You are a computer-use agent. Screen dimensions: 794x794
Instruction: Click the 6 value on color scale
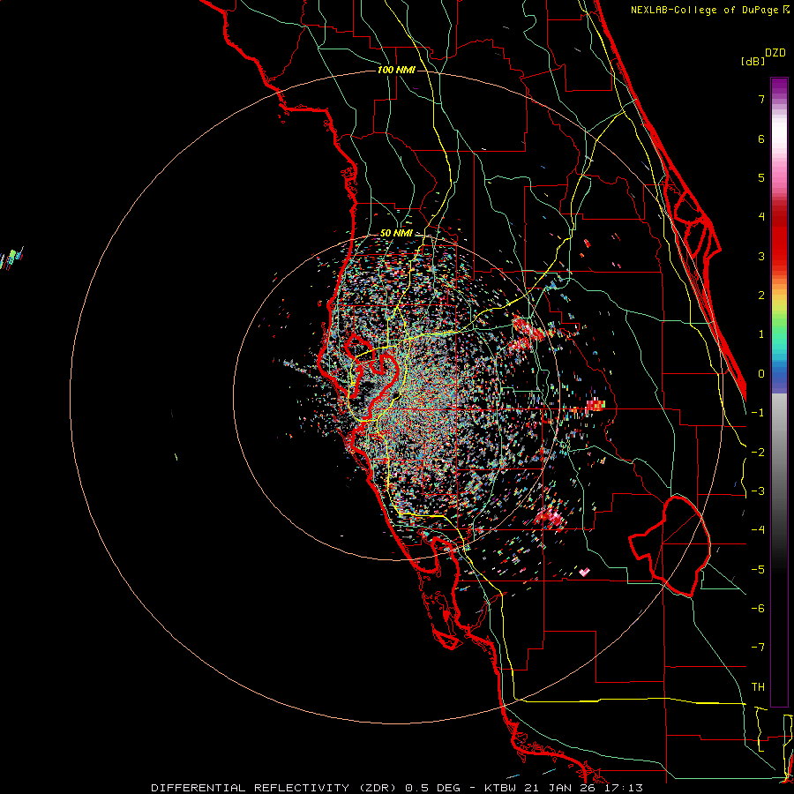[x=761, y=139]
